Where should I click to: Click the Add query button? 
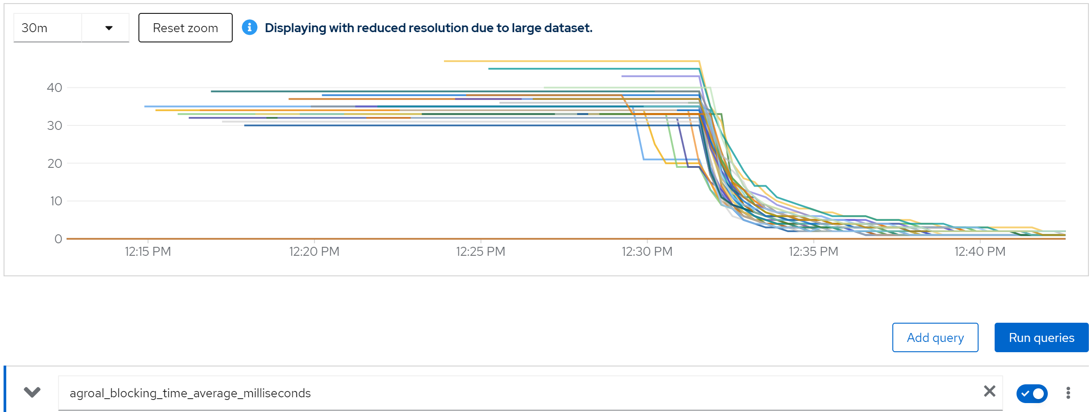coord(935,337)
